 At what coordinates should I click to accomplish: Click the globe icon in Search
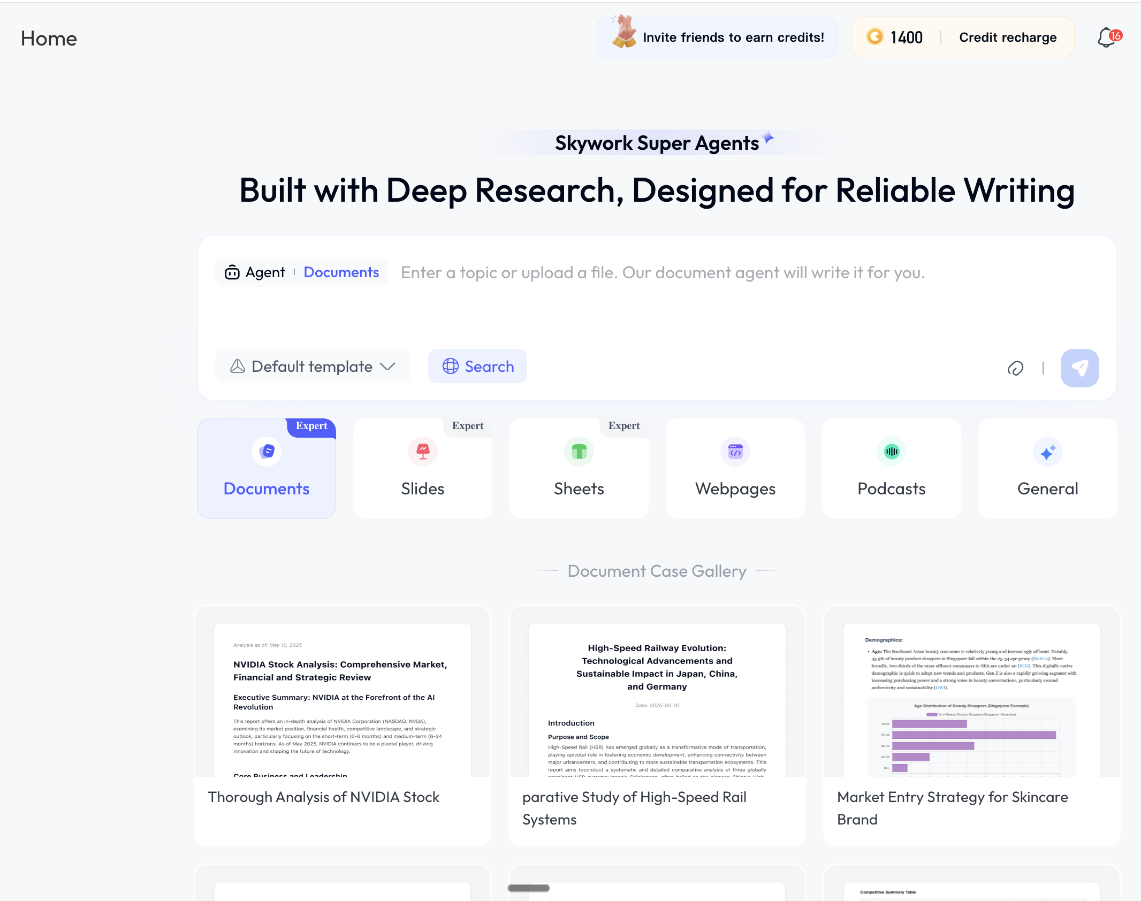click(x=451, y=366)
